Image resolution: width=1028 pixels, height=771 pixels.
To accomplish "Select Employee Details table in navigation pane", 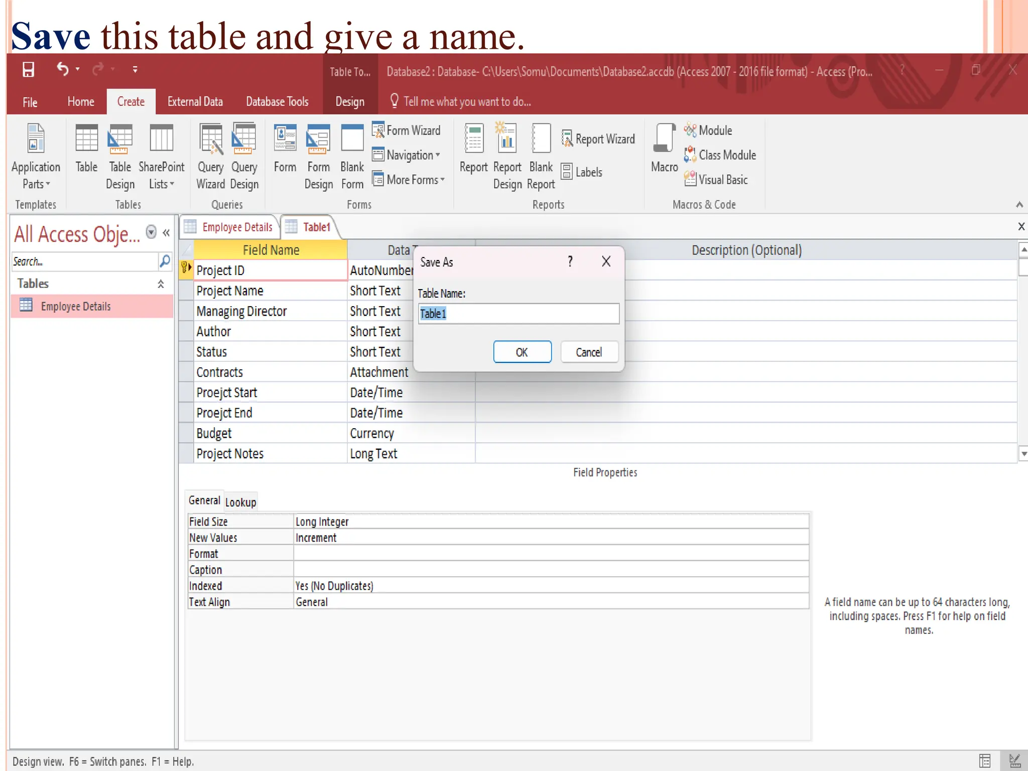I will click(x=92, y=306).
